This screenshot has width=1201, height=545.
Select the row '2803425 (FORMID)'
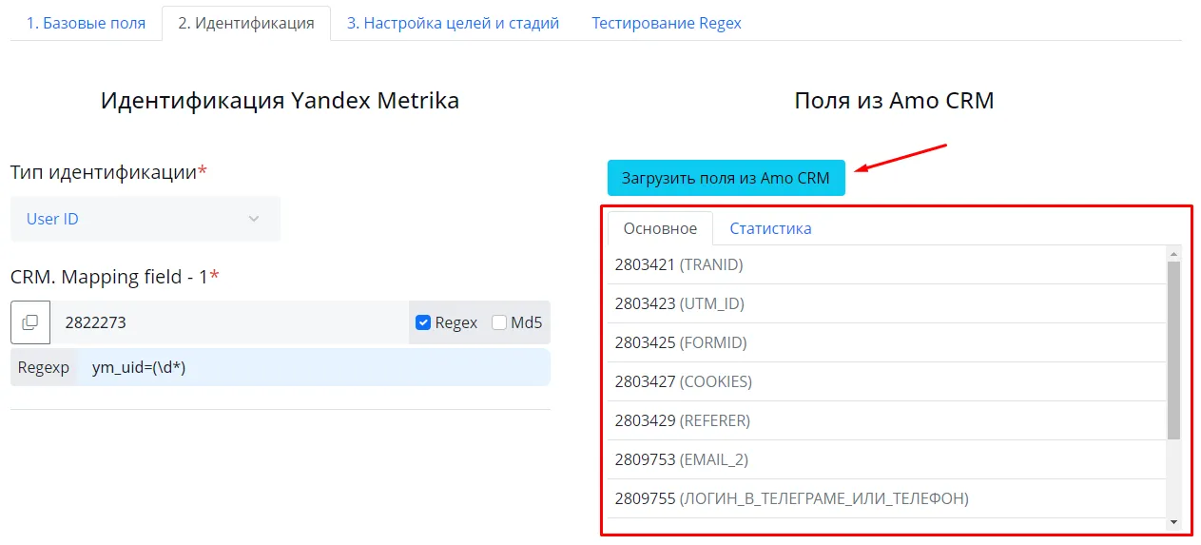click(x=887, y=342)
